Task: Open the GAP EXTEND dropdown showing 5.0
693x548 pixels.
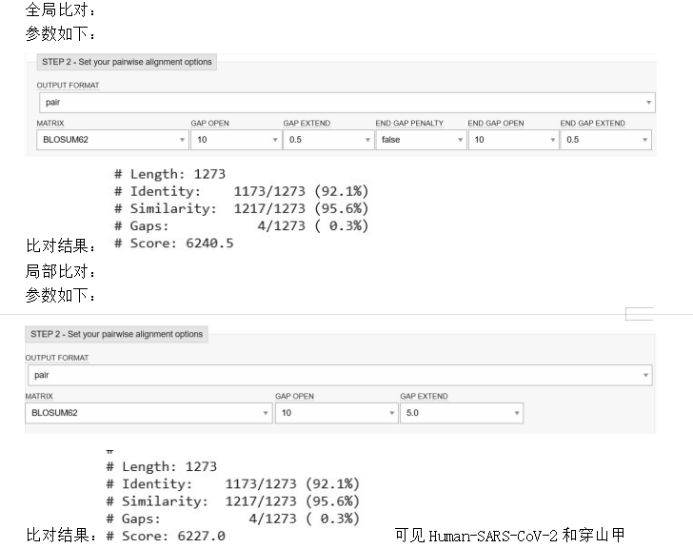Action: 462,413
